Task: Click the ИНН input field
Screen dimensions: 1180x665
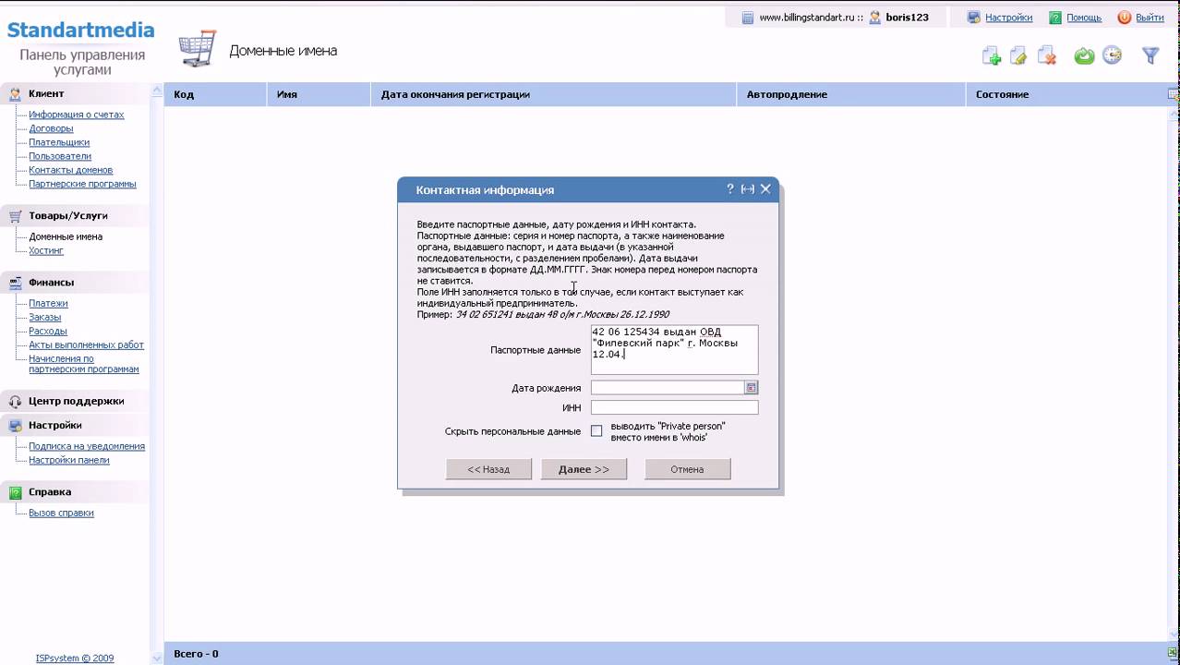Action: point(674,407)
